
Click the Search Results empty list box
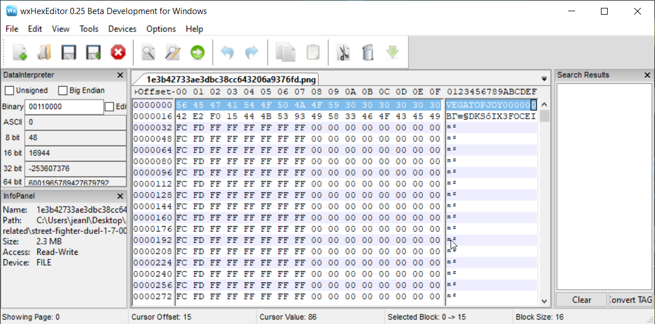coord(604,186)
